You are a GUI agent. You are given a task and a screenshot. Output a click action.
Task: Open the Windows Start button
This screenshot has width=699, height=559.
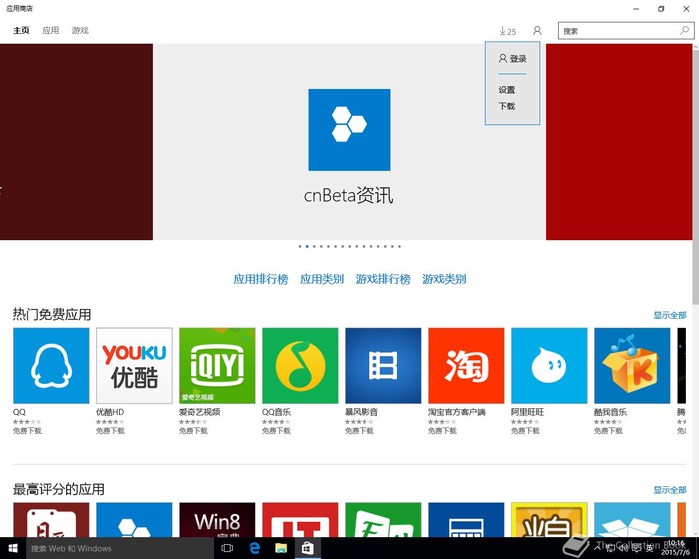pos(13,548)
